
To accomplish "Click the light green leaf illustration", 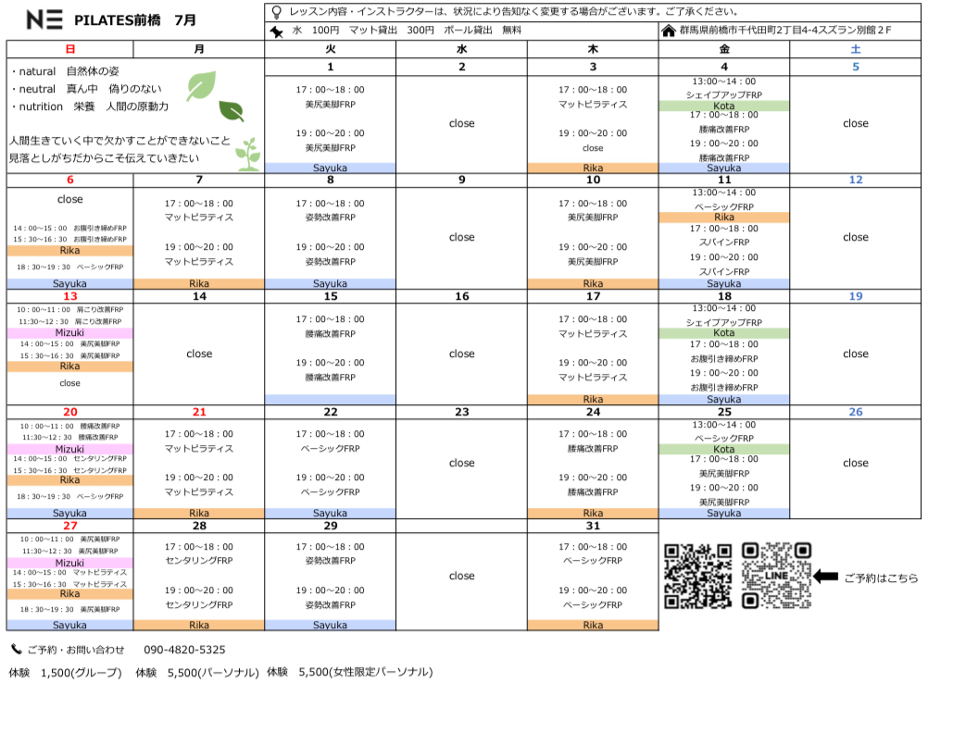I will click(x=201, y=85).
